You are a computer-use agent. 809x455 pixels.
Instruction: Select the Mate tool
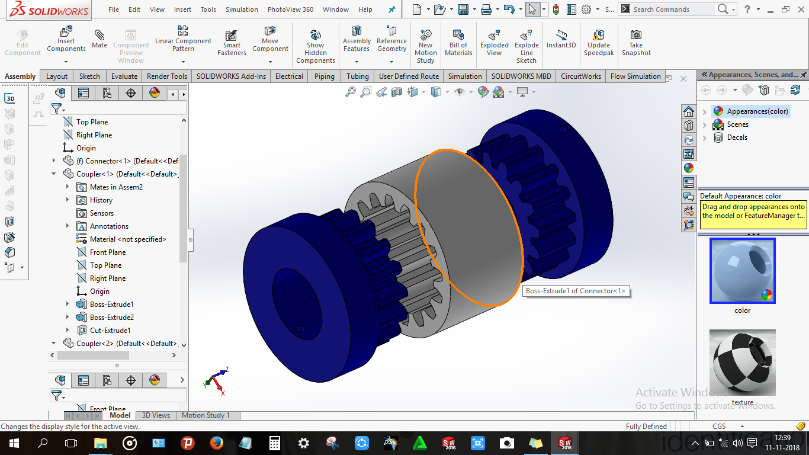99,39
